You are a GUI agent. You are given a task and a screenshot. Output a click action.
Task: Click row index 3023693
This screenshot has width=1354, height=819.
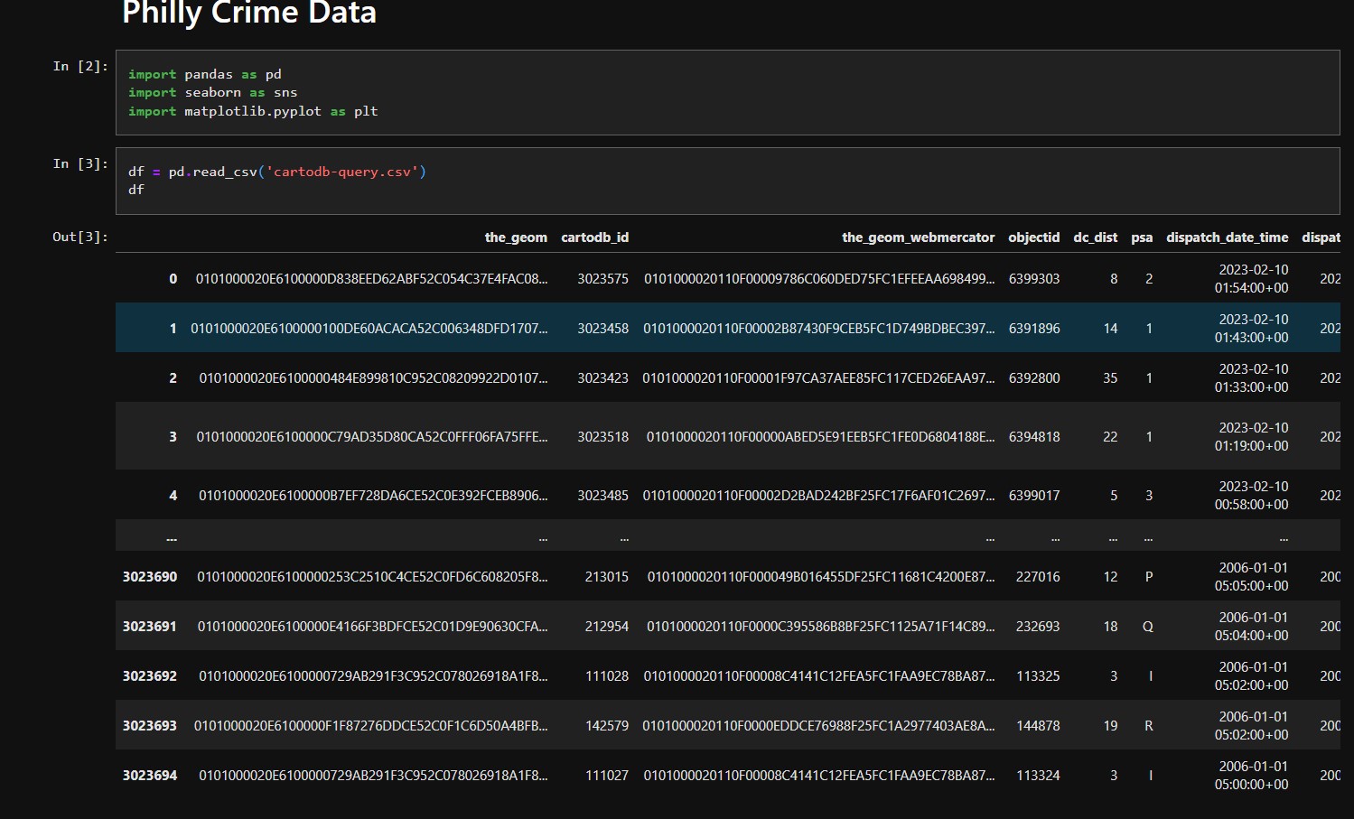point(150,726)
